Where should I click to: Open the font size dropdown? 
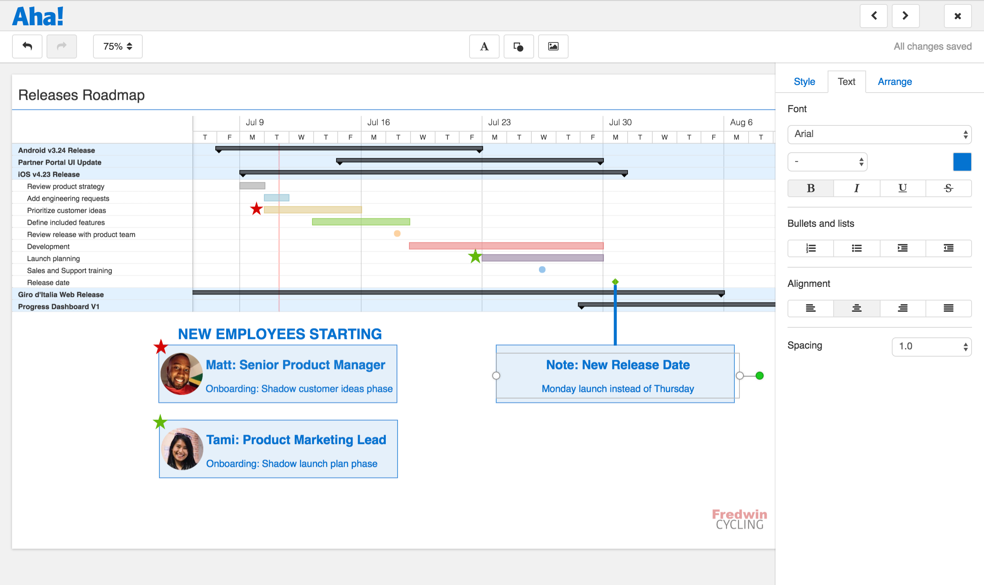(827, 162)
